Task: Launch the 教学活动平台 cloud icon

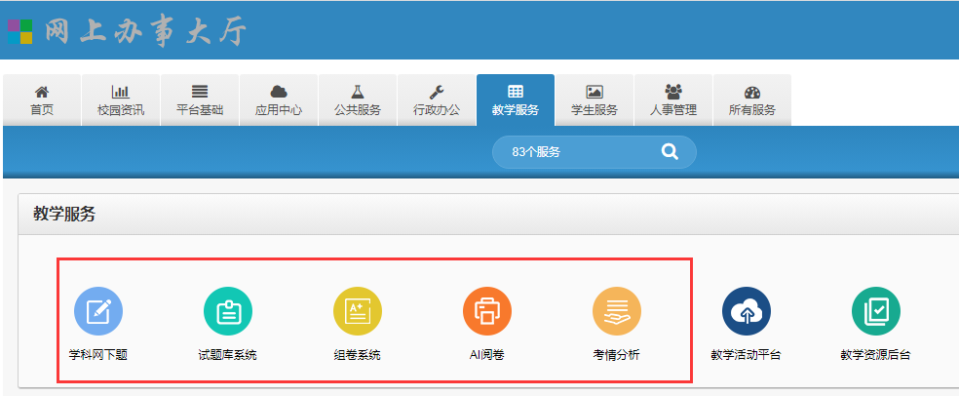Action: point(747,312)
